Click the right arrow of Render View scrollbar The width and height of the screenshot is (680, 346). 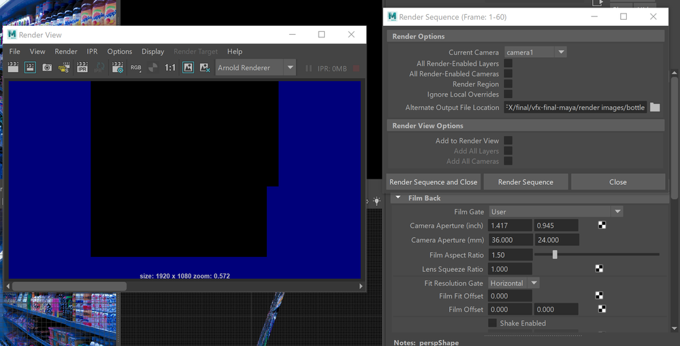pos(361,286)
